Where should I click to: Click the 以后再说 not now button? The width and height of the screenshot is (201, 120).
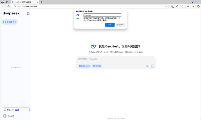(120, 25)
